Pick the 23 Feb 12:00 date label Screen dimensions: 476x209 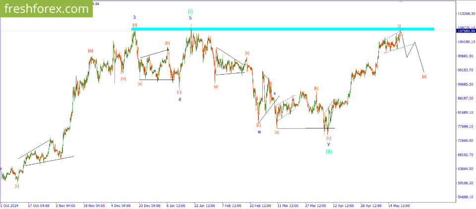coord(260,206)
